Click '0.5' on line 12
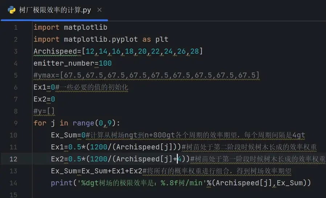The image size is (326, 198). click(x=75, y=159)
